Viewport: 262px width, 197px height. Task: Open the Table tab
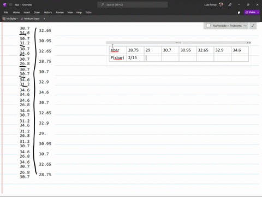click(88, 13)
